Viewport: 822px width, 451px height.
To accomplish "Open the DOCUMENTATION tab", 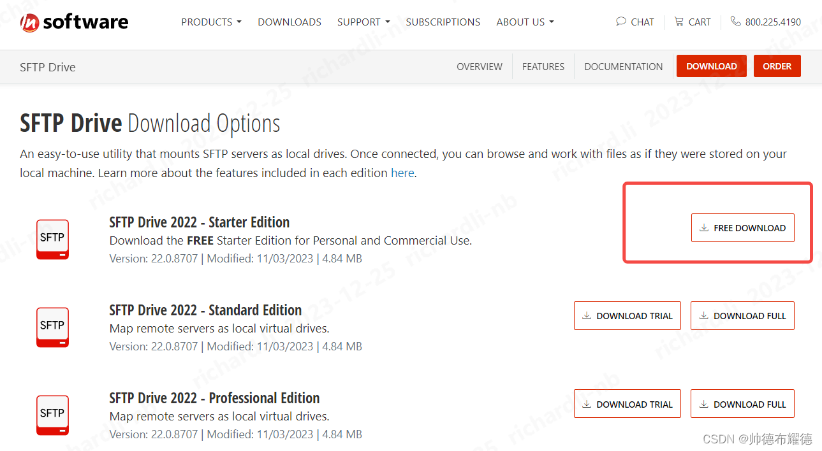I will tap(623, 66).
